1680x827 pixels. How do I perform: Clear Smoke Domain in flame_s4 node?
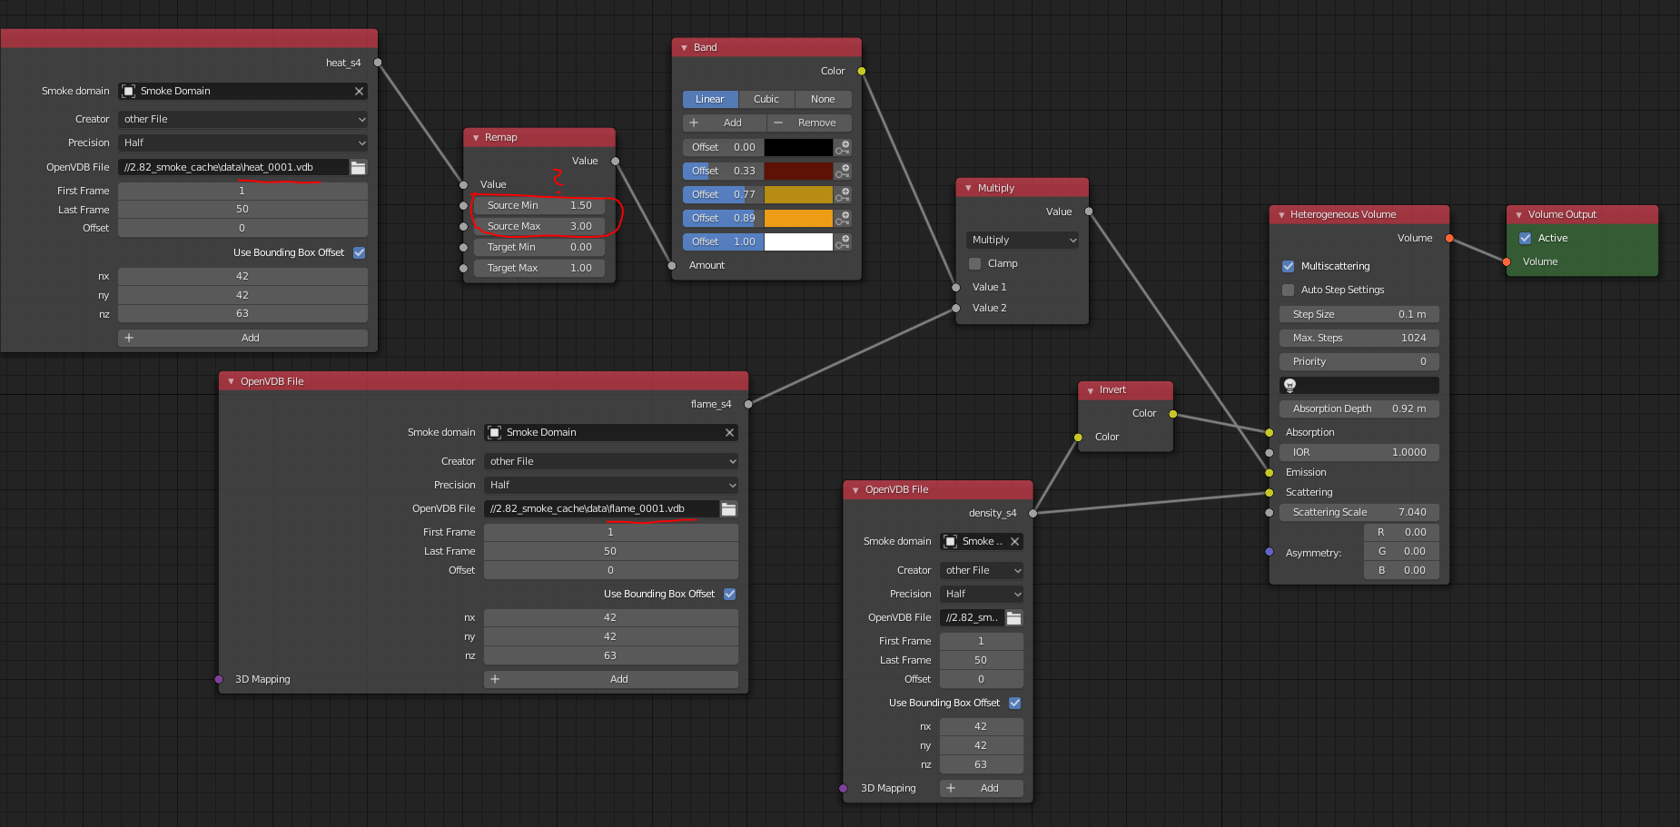coord(729,433)
